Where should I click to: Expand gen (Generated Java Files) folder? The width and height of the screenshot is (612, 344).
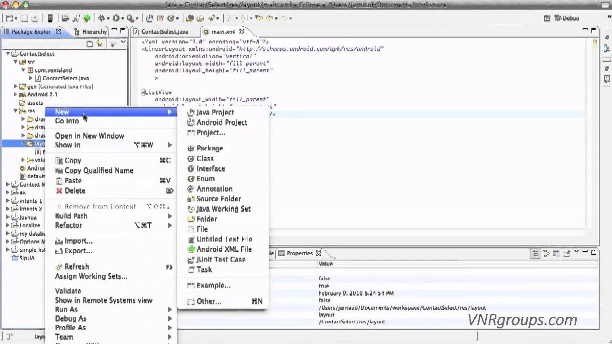(x=16, y=86)
